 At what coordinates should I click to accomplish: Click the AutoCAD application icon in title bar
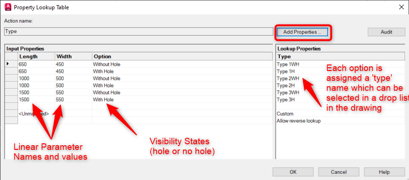click(7, 7)
